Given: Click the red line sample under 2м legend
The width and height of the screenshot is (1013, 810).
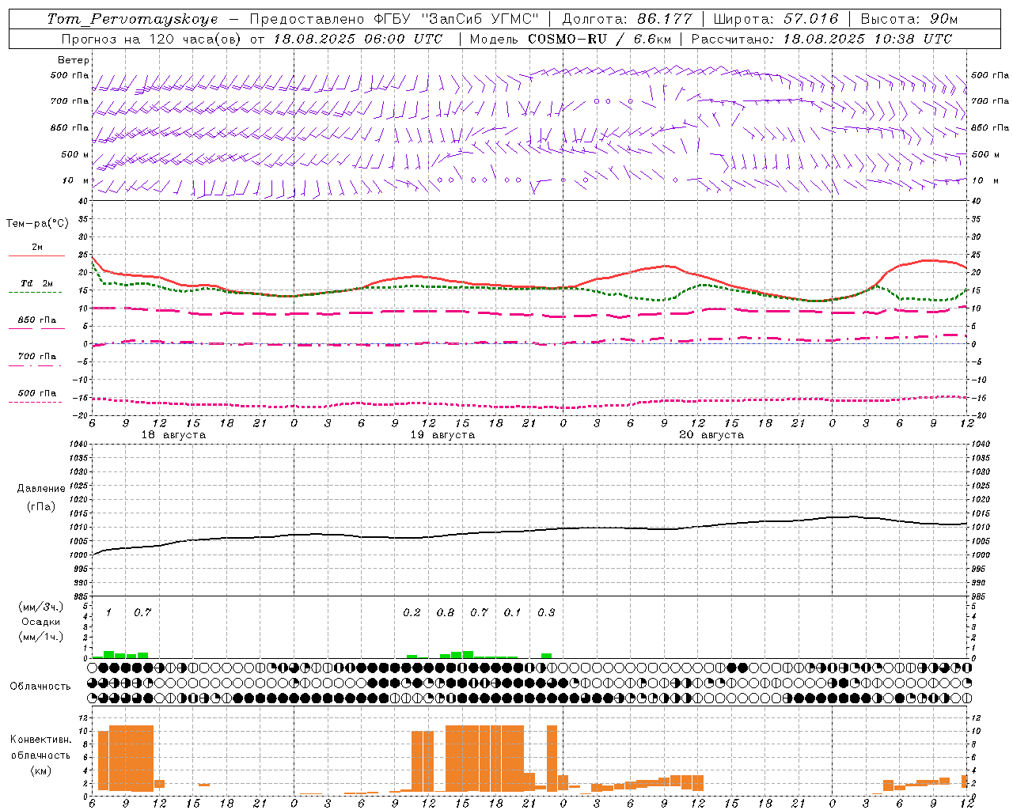Looking at the screenshot, I should click(x=36, y=255).
